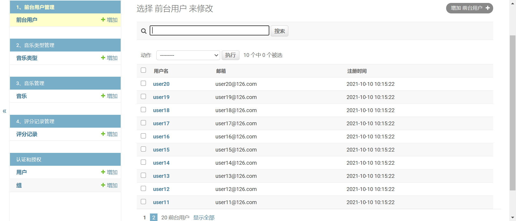Focus the search text field
The image size is (516, 221).
[209, 31]
